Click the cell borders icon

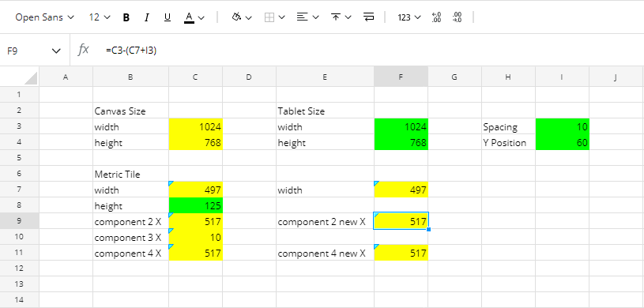click(x=269, y=17)
